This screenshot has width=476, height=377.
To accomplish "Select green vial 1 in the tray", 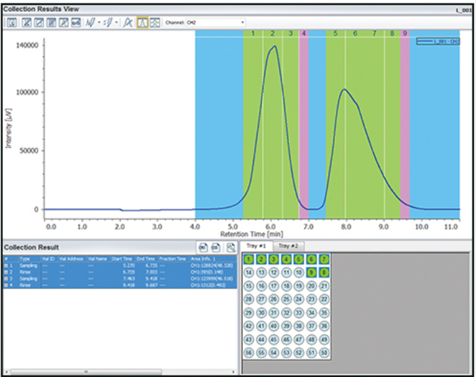I will [x=249, y=259].
